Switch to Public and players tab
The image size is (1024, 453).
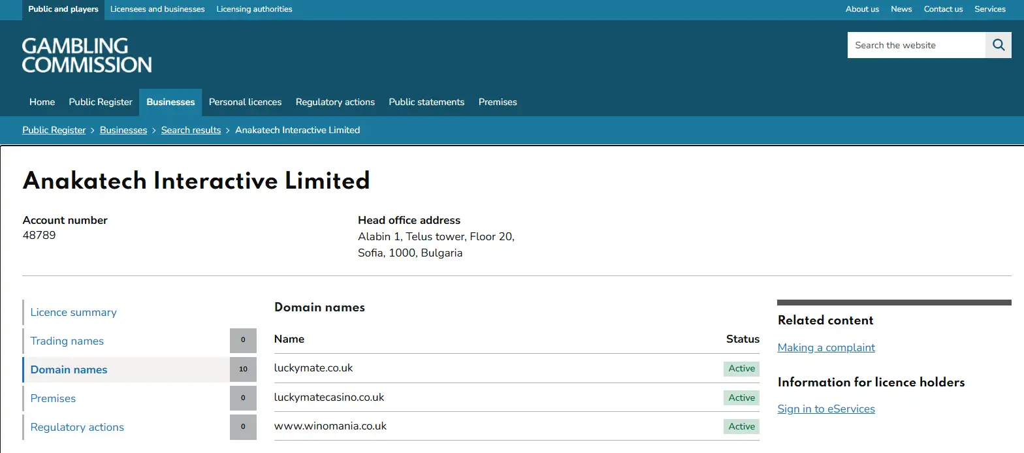63,9
